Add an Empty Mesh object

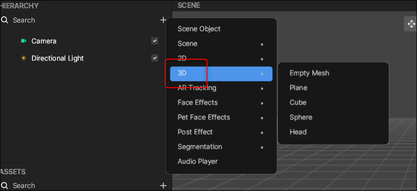pos(333,73)
